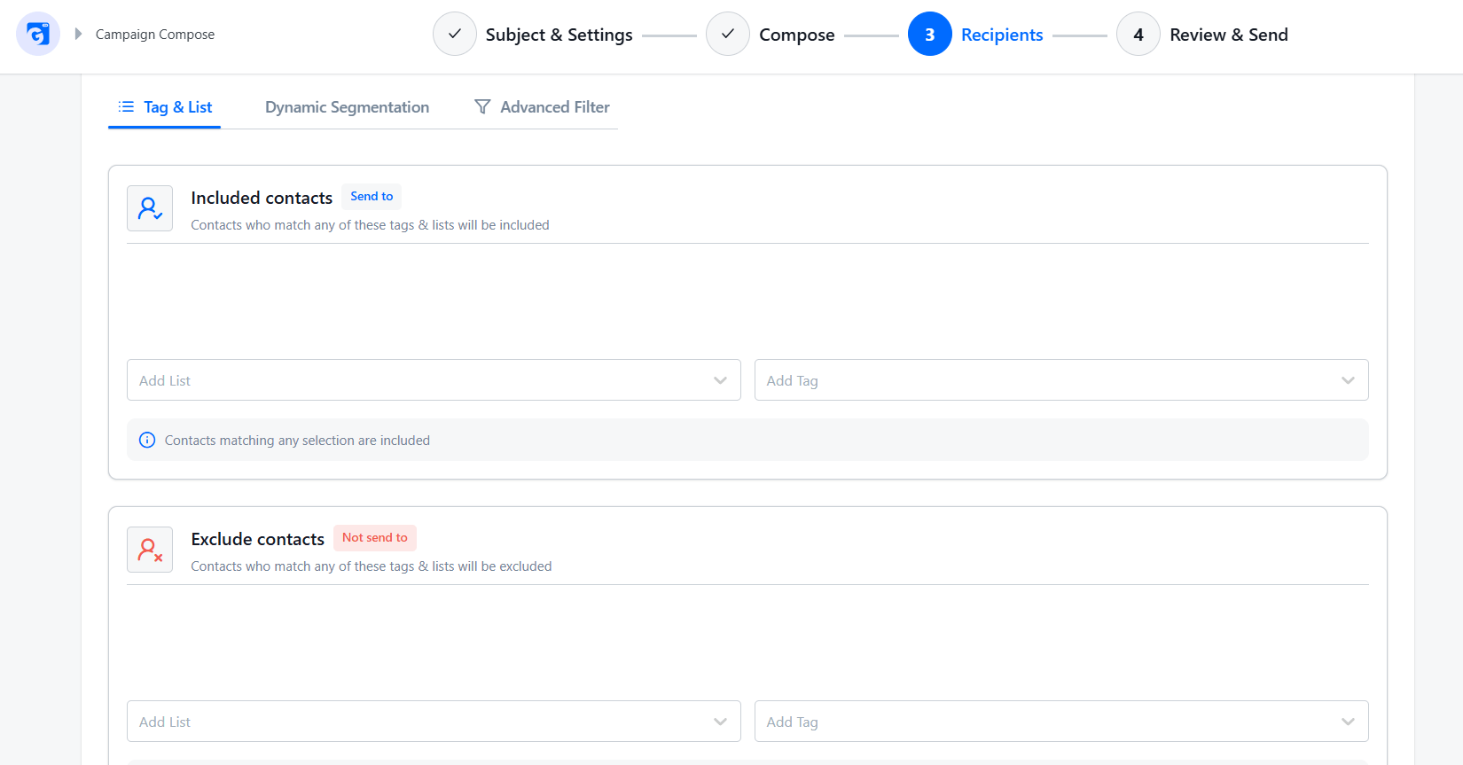Open the Advanced Filter tab
The width and height of the screenshot is (1463, 765).
(542, 106)
